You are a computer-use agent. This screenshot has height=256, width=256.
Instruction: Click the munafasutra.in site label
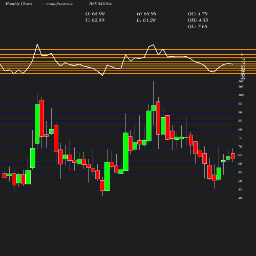60,4
